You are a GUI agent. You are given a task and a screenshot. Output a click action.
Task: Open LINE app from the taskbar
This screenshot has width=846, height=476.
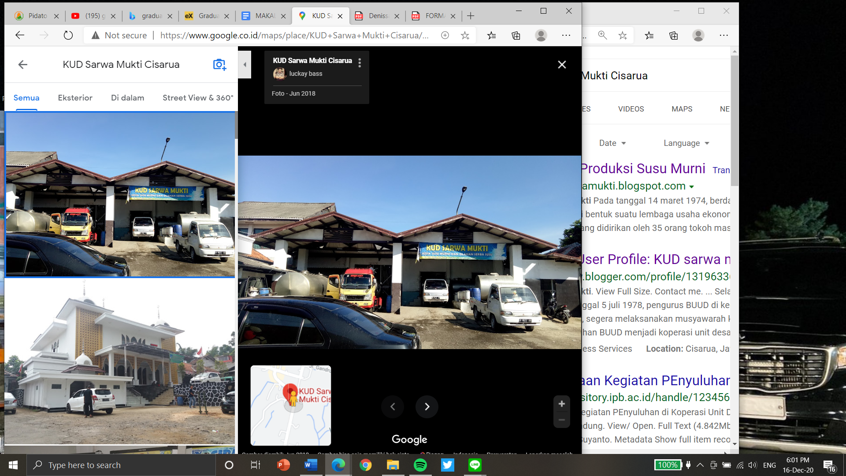click(475, 465)
